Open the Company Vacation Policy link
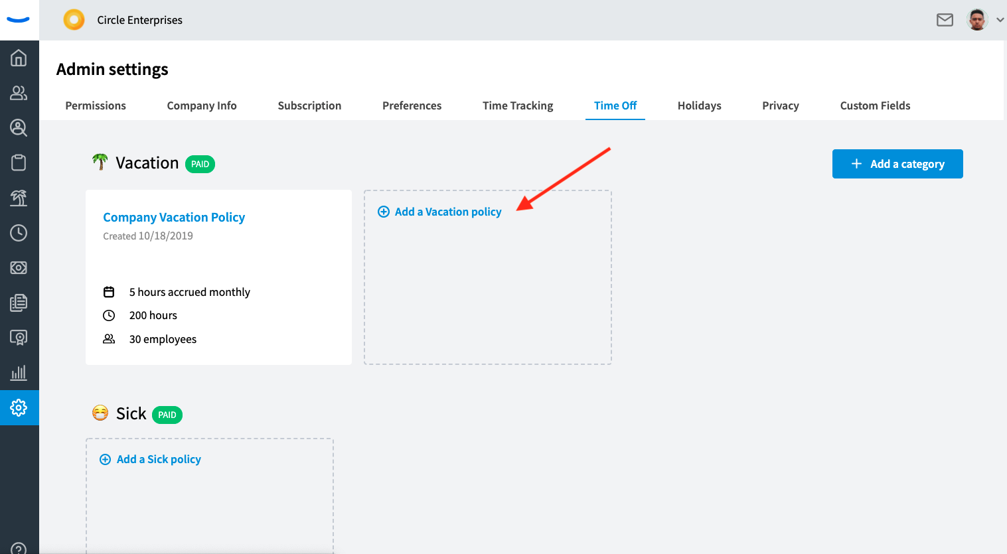The height and width of the screenshot is (554, 1007). pyautogui.click(x=174, y=217)
